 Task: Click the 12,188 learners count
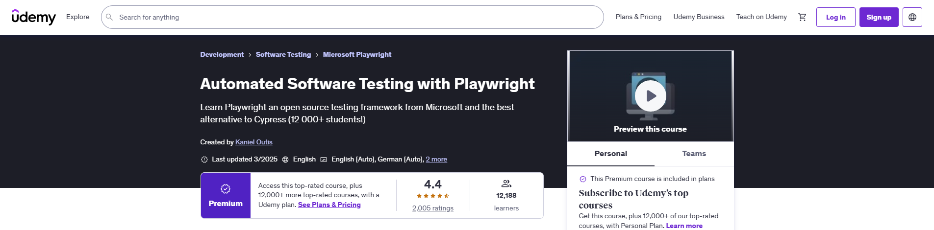click(x=506, y=195)
